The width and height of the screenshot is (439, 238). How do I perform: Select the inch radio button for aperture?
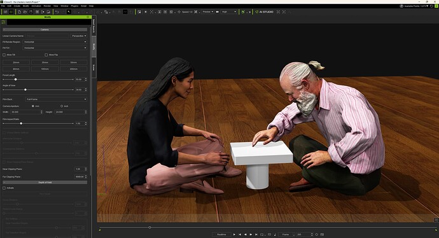pos(62,106)
